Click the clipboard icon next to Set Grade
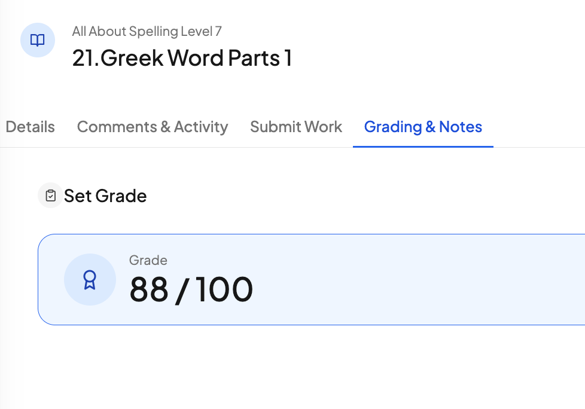The height and width of the screenshot is (409, 585). click(x=50, y=196)
